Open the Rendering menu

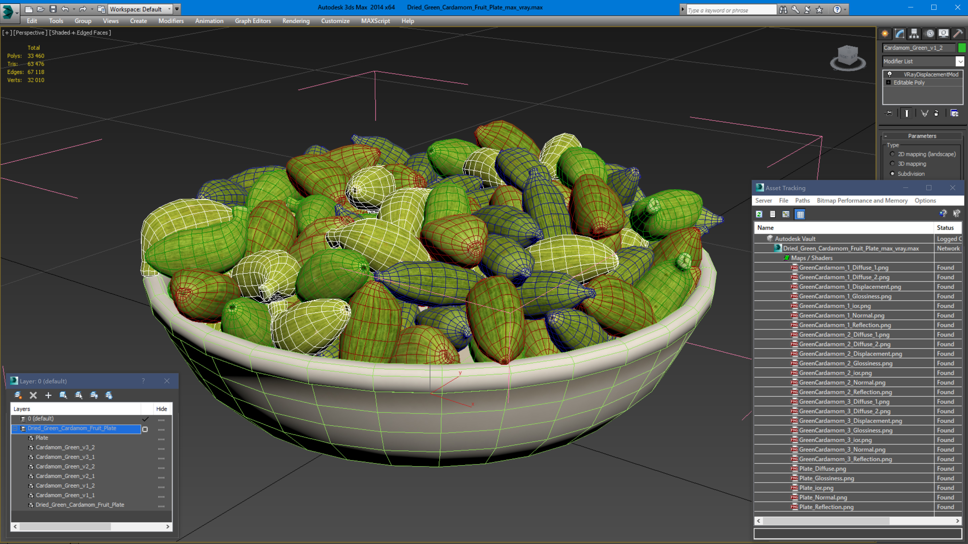click(296, 21)
